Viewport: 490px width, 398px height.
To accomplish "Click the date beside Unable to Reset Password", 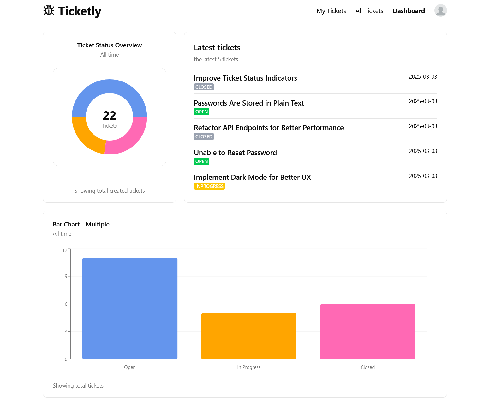I will [423, 151].
